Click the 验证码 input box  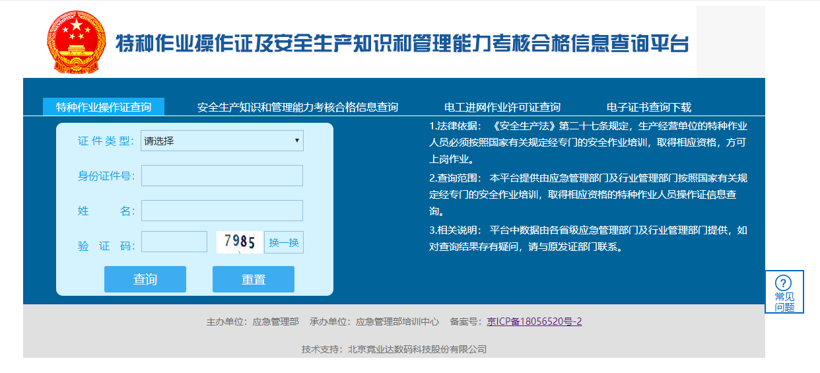click(x=174, y=242)
